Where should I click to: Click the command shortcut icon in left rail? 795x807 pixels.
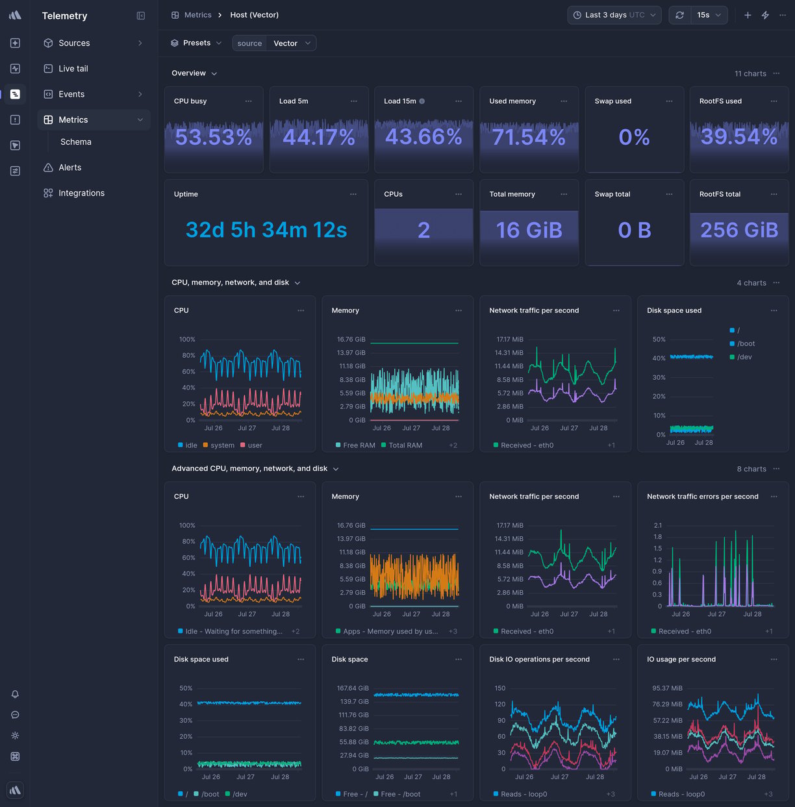coord(15,756)
